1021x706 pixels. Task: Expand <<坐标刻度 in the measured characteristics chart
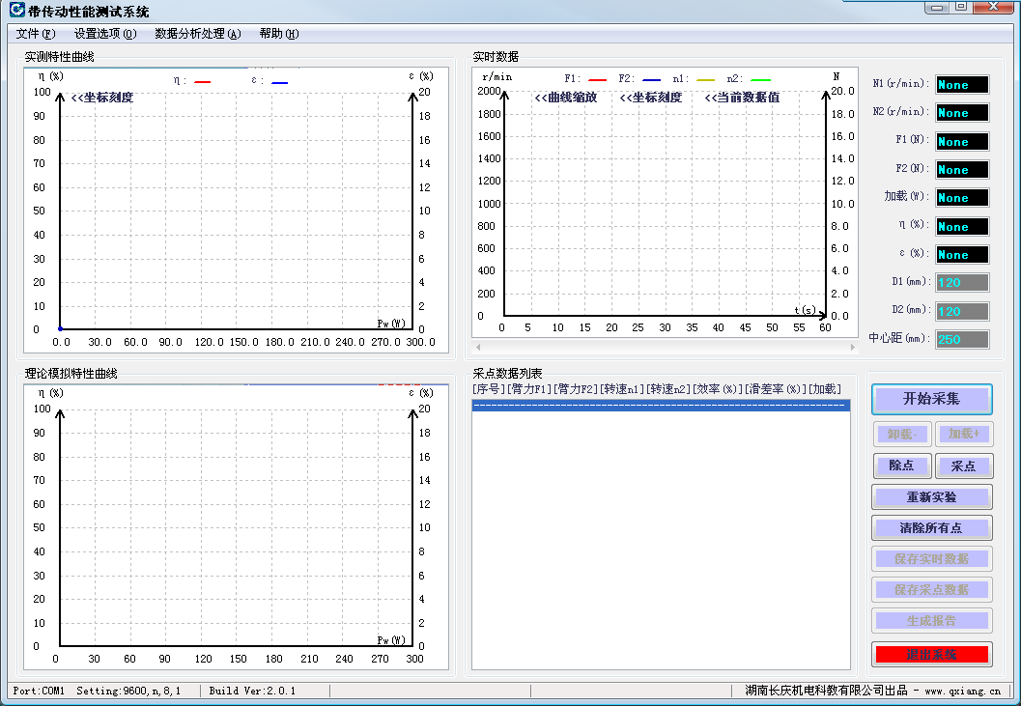(x=101, y=98)
